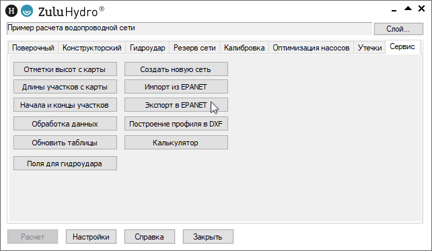Click Отметки высот с карты button
Screen dimensions: 432x251
coord(65,69)
